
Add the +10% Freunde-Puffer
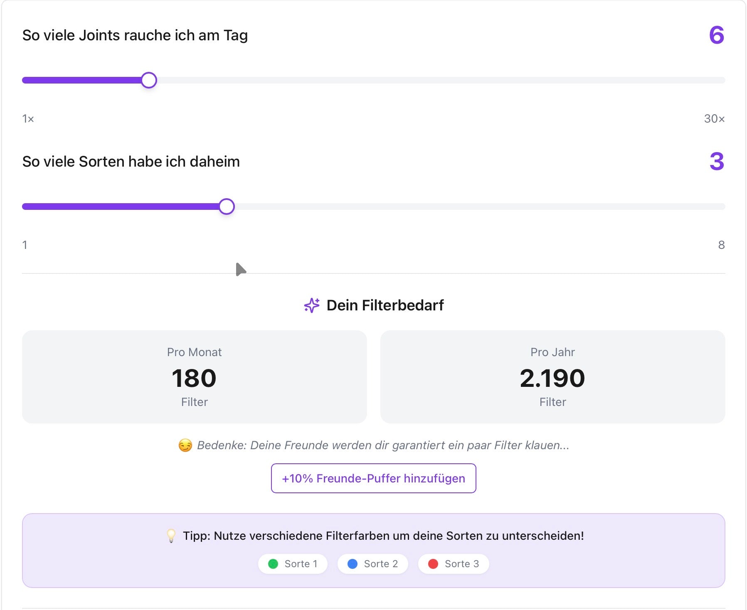[373, 478]
